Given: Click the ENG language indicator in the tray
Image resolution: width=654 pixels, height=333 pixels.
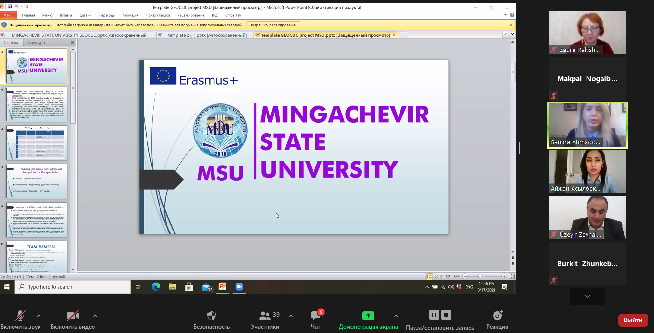Looking at the screenshot, I should (x=469, y=287).
